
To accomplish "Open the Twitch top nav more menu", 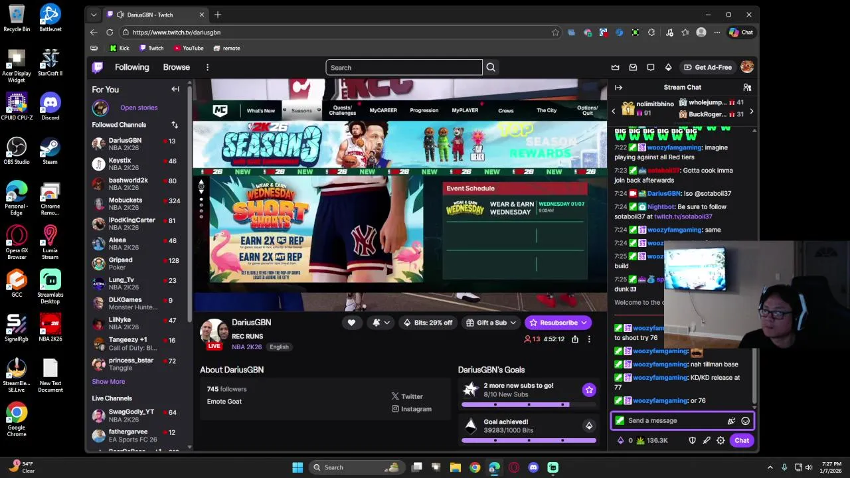I will click(207, 67).
